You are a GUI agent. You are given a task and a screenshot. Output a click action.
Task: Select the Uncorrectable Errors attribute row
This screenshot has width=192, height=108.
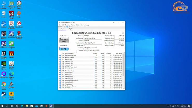(x=91, y=56)
